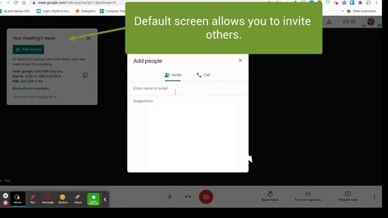Click the Raise hand button

(x=270, y=196)
